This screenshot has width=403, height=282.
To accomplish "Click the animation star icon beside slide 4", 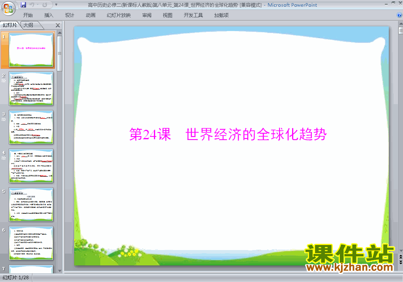I will tap(4, 158).
